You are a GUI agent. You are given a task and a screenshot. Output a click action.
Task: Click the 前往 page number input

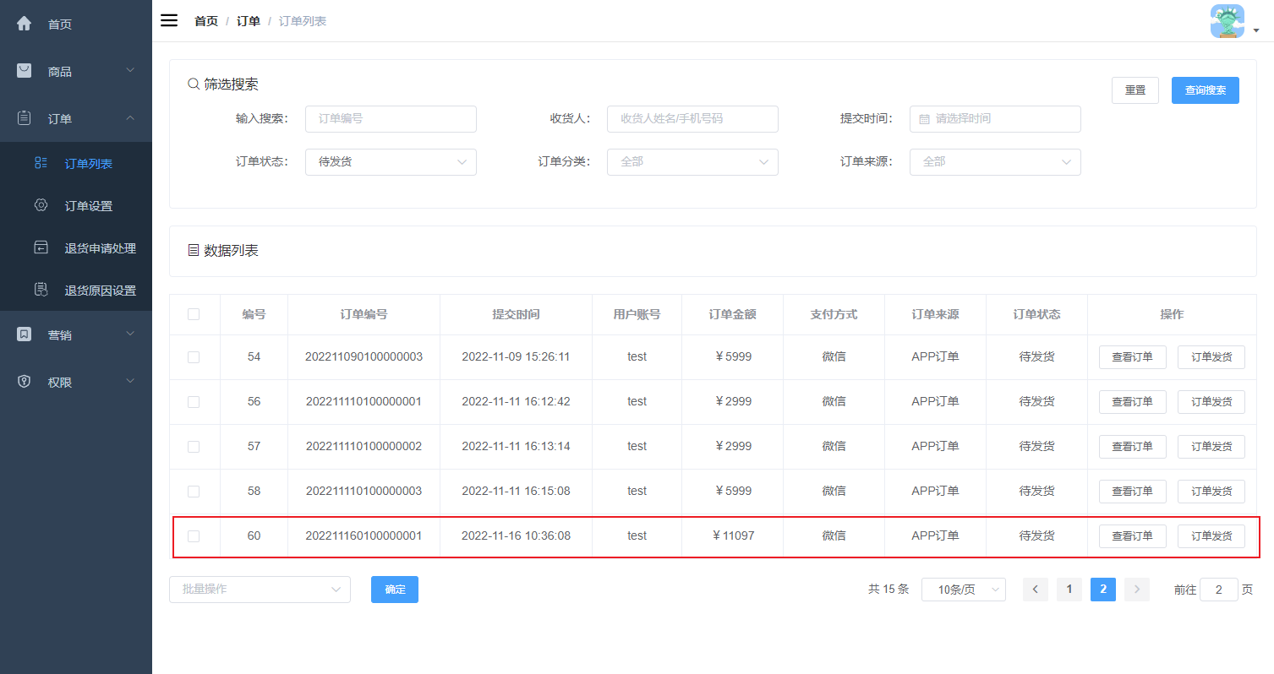(1219, 590)
